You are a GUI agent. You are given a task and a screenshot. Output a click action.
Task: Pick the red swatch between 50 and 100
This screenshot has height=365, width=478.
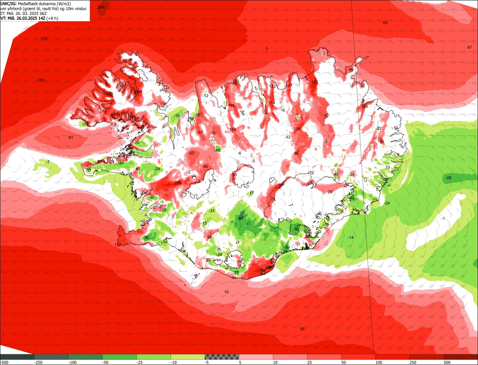(358, 356)
